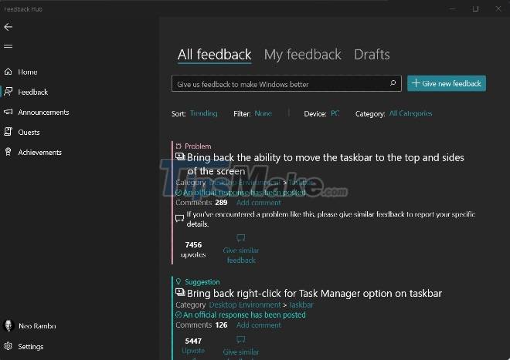Screen dimensions: 510x360
Task: Click the Problem label on first post
Action: click(198, 146)
